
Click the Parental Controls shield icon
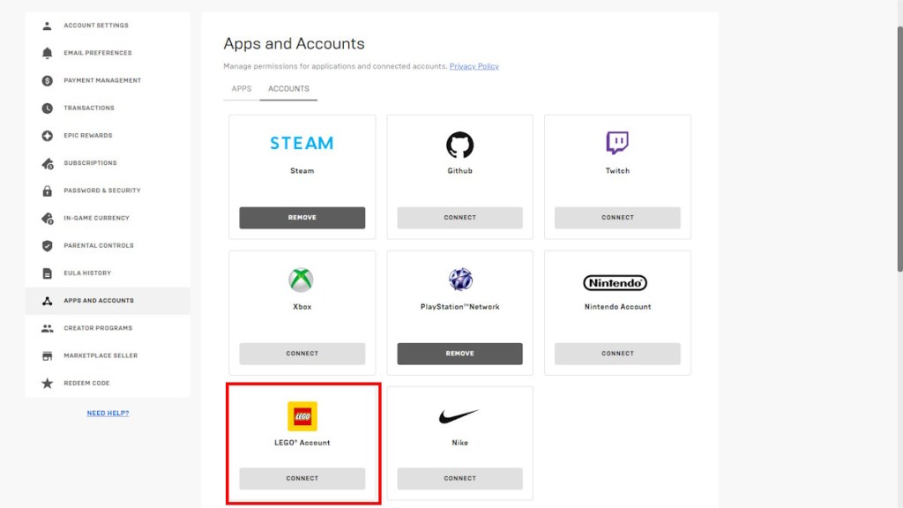46,245
